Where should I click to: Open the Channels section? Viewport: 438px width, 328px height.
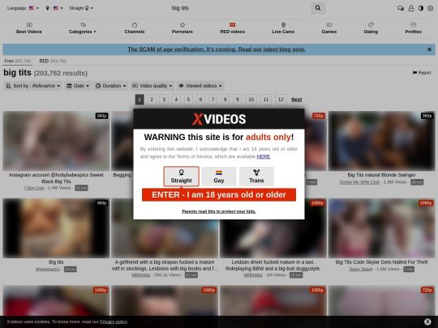135,28
